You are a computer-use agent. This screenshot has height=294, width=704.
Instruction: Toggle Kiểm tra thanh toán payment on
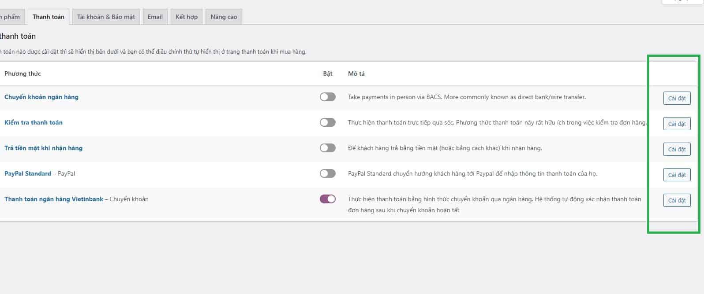(328, 122)
